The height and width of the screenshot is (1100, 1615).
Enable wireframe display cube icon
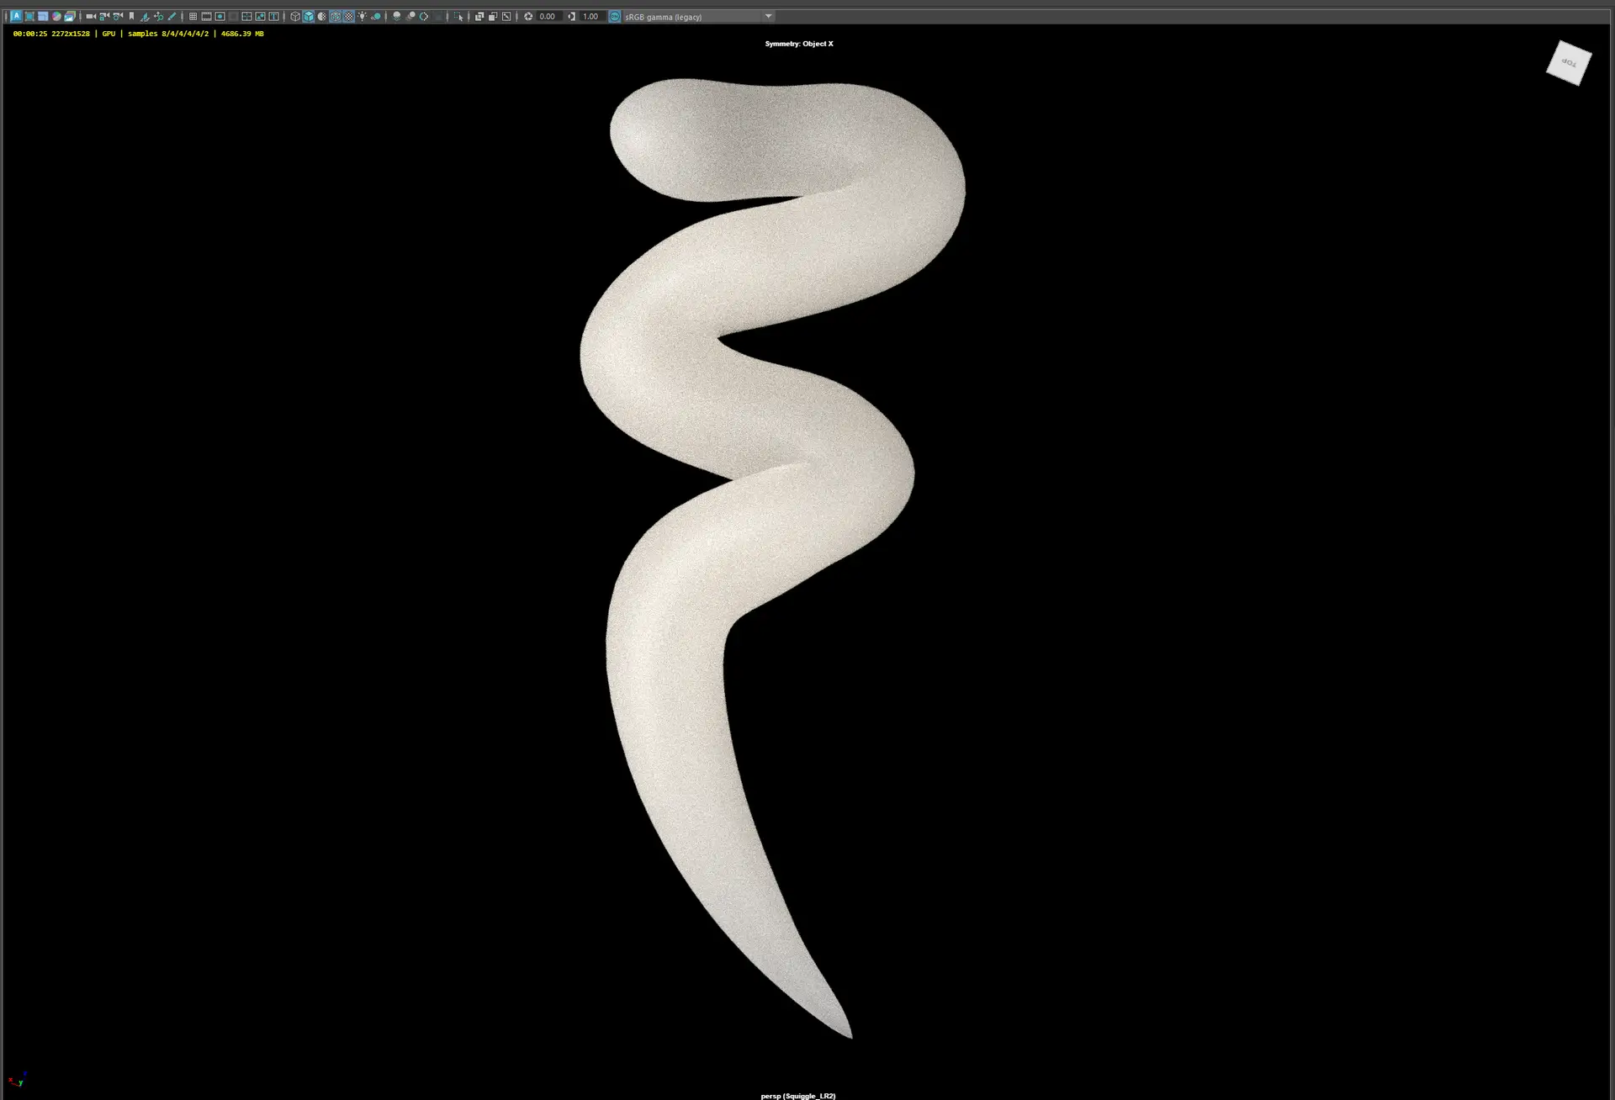295,16
